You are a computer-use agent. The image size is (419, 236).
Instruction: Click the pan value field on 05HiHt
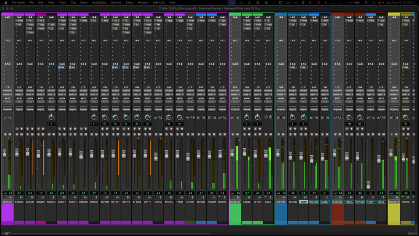click(x=105, y=124)
